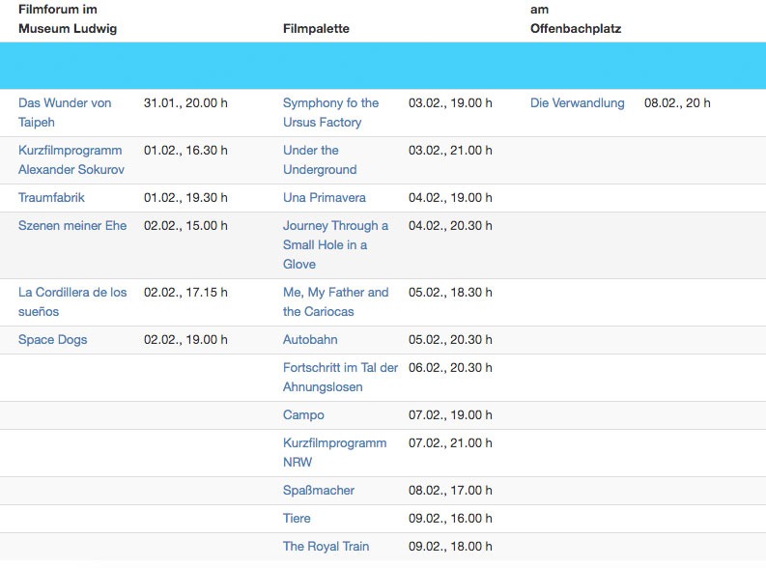Select the showtime 31.01., 20.00 h

(x=185, y=103)
